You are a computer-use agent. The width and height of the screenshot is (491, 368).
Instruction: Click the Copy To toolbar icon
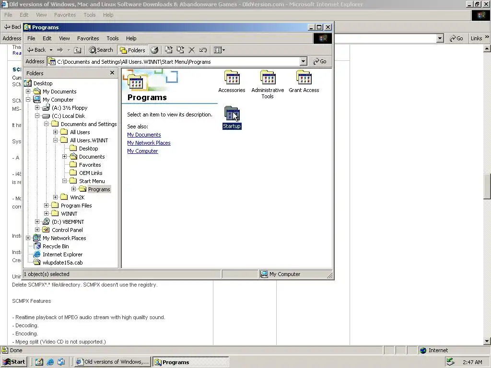180,50
